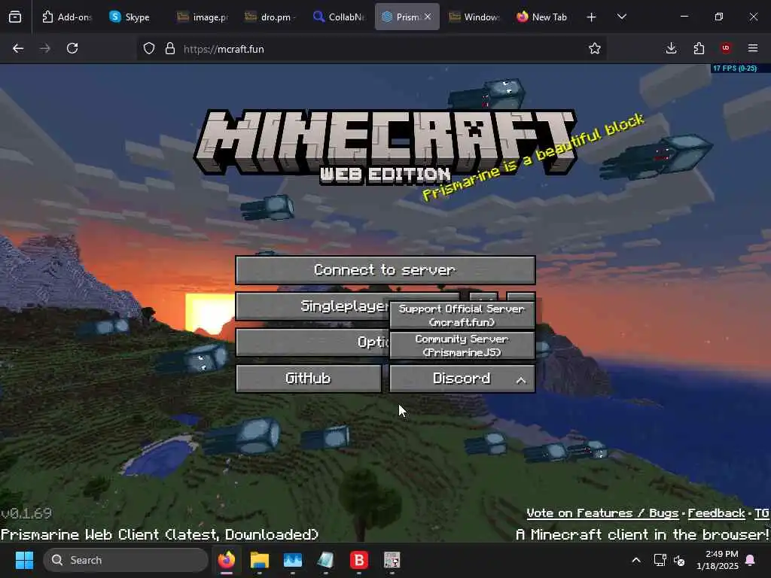Switch to the dro.pm tab
This screenshot has width=771, height=578.
tap(270, 17)
